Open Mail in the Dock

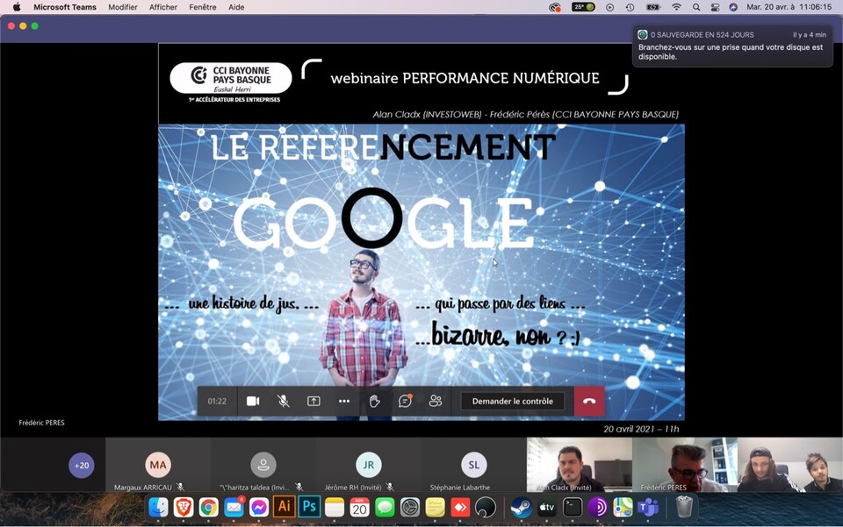click(x=234, y=507)
